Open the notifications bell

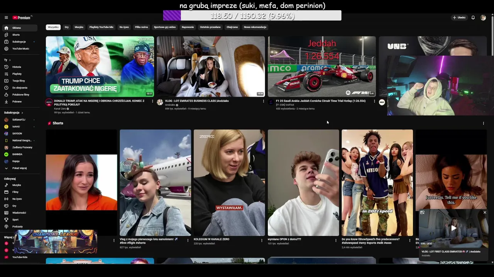pos(473,18)
